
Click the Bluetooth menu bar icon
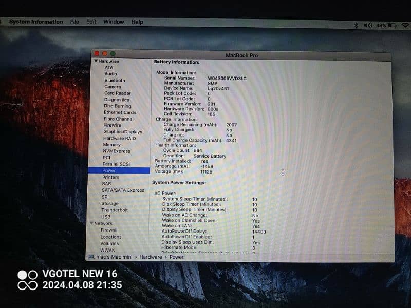[356, 25]
